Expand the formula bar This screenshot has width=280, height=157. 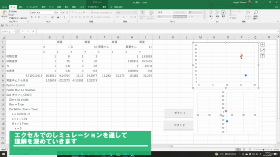click(278, 31)
